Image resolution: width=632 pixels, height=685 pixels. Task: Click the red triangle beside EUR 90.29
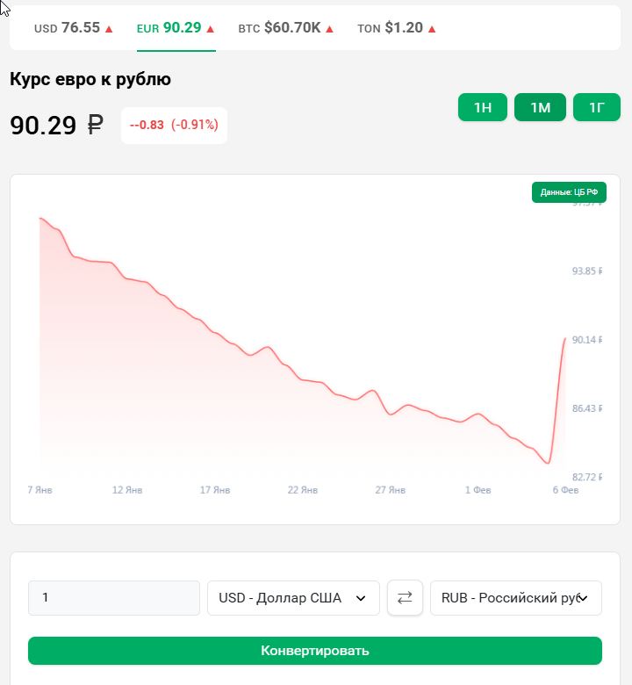click(x=211, y=29)
